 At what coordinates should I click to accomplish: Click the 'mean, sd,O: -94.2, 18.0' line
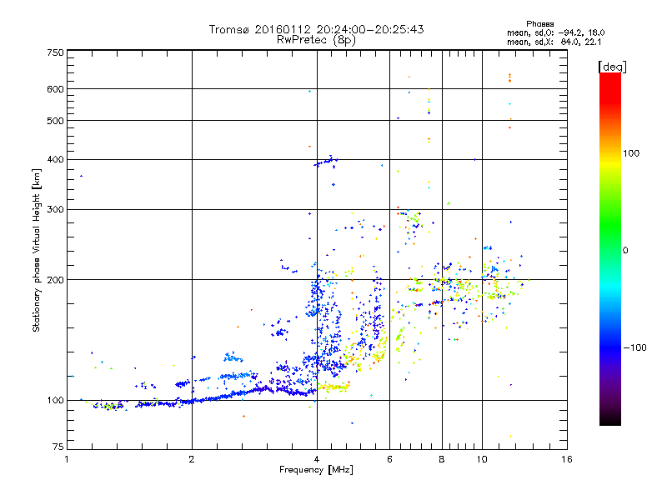click(555, 32)
